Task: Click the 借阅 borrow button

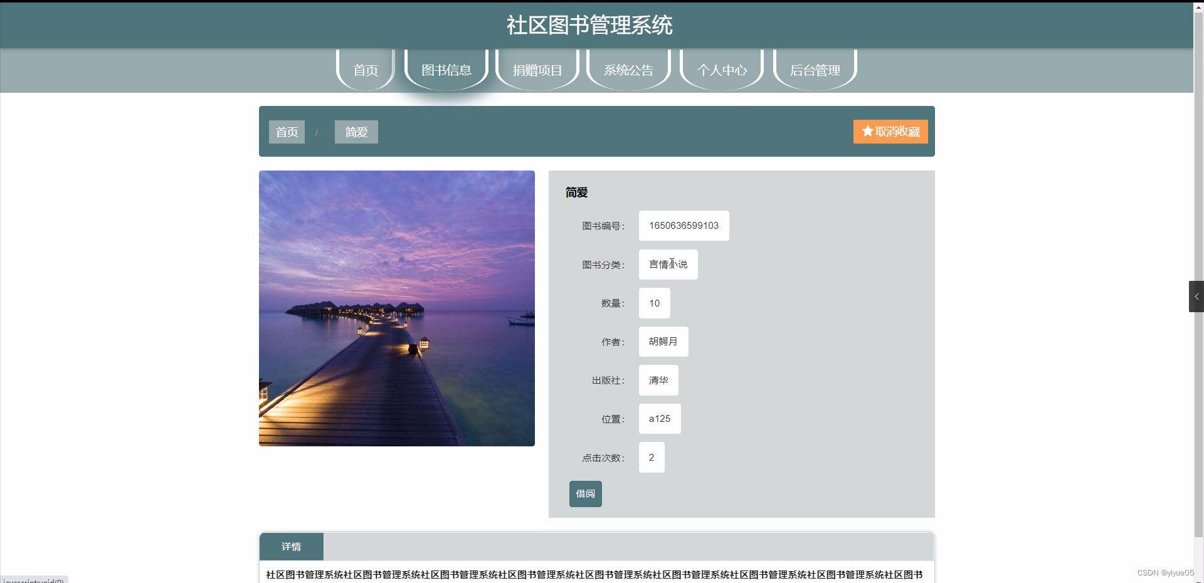Action: (x=586, y=494)
